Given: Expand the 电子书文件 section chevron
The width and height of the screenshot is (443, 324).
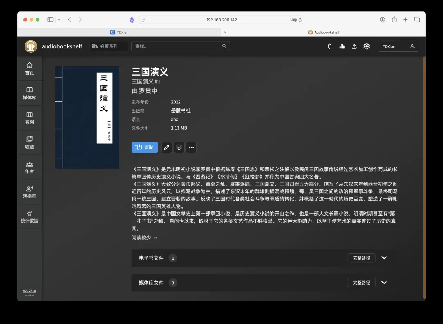Looking at the screenshot, I should [384, 258].
